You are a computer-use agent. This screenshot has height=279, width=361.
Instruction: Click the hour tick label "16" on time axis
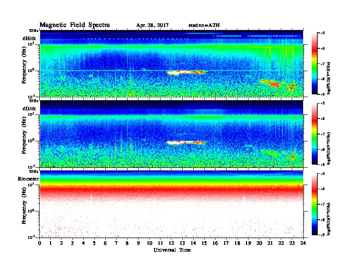215,243
